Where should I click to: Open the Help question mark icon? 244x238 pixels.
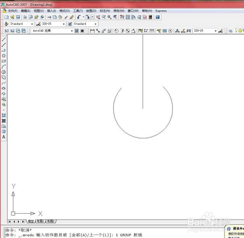point(157,17)
